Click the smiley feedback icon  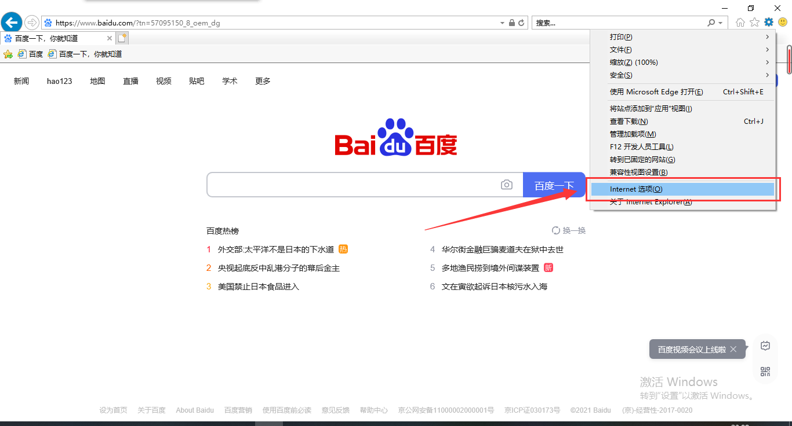783,22
